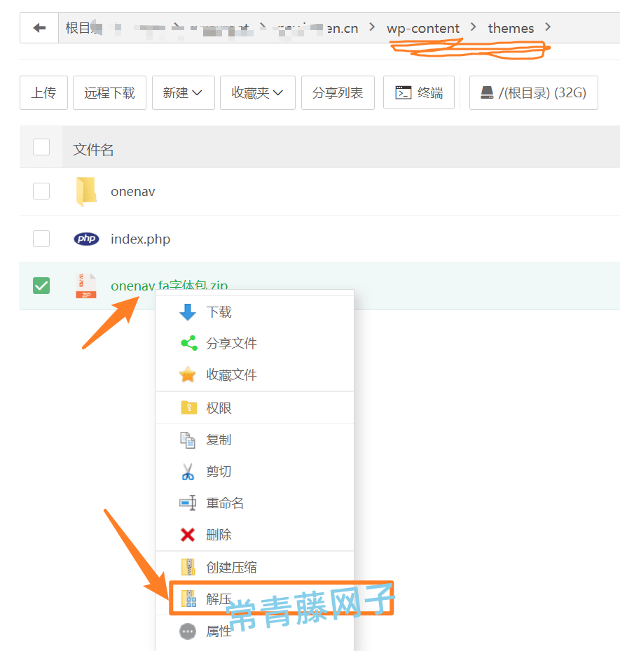The image size is (620, 651).
Task: Click the index.php file name
Action: pyautogui.click(x=140, y=239)
